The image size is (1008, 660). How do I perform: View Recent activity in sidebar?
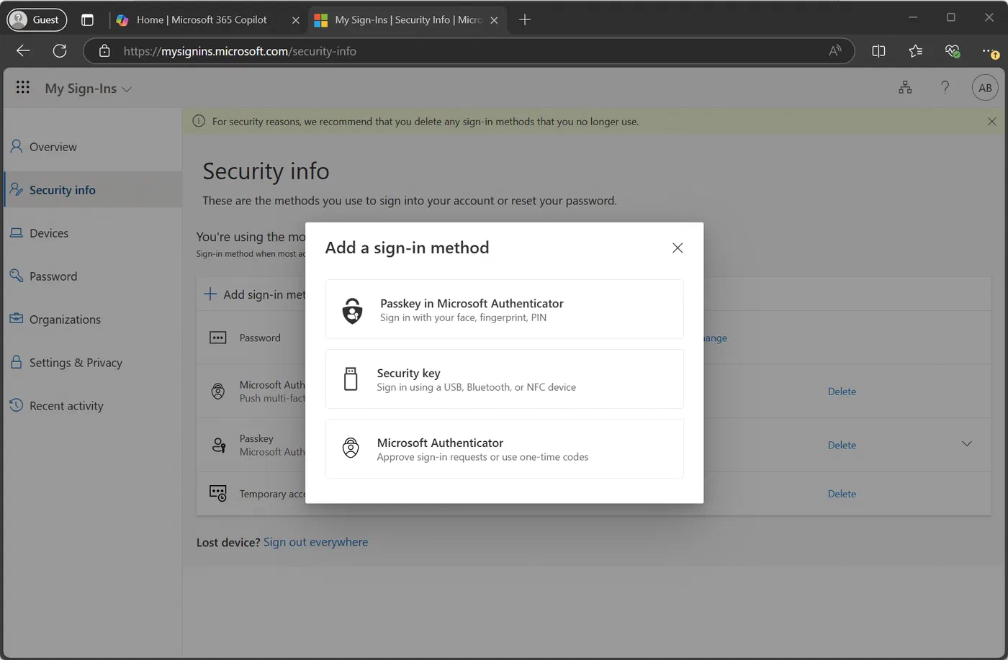pos(93,406)
